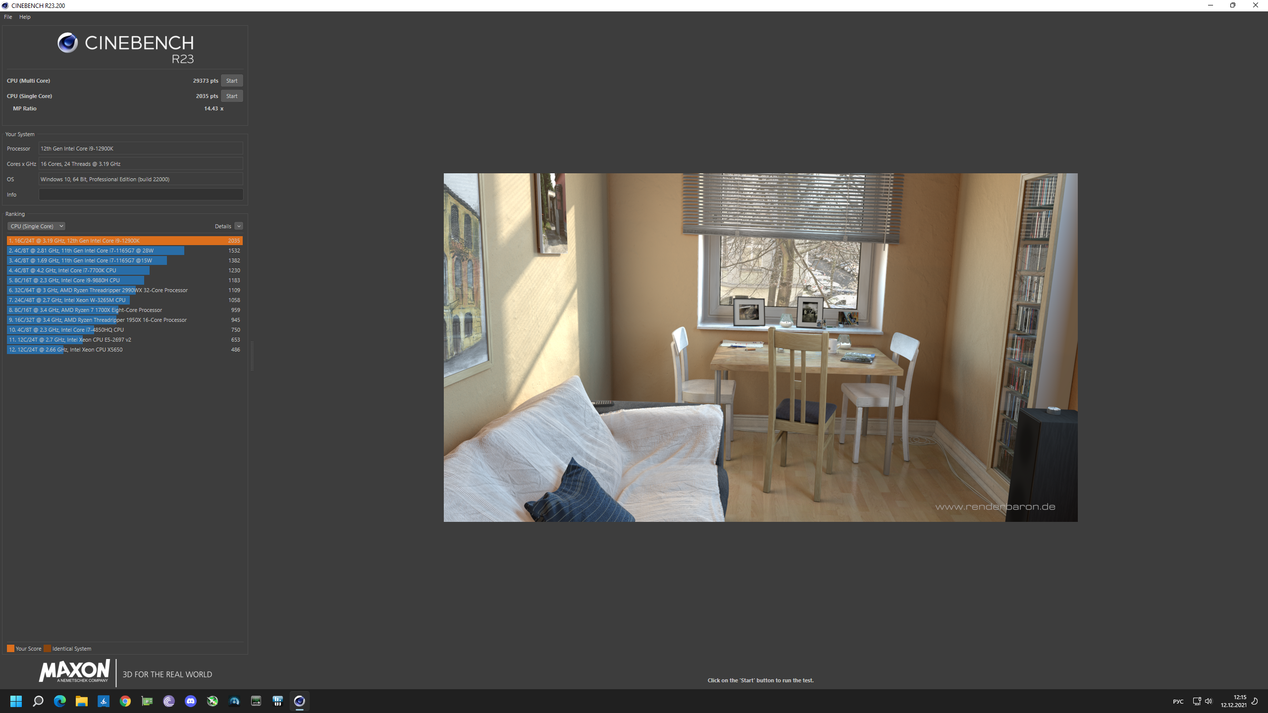
Task: Open taskbar Search
Action: (x=38, y=701)
